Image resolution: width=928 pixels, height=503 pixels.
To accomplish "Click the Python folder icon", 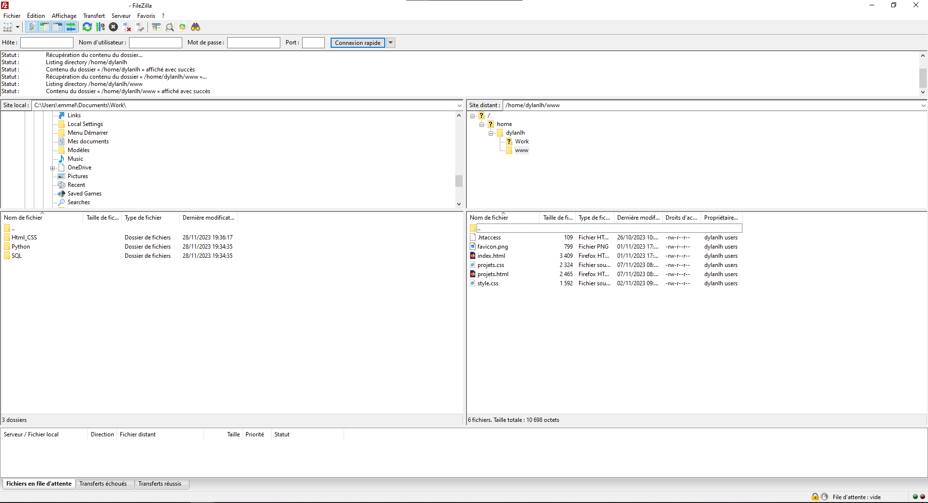I will 7,247.
